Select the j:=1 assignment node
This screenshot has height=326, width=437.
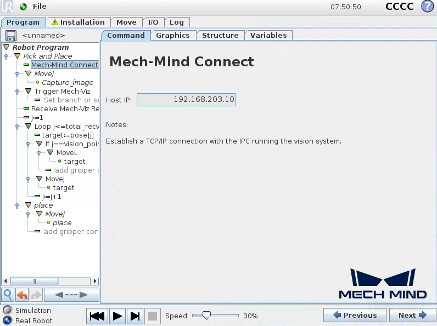pos(37,118)
